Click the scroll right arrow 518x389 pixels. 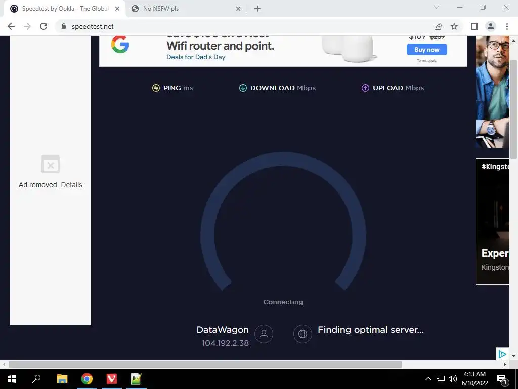click(x=505, y=365)
